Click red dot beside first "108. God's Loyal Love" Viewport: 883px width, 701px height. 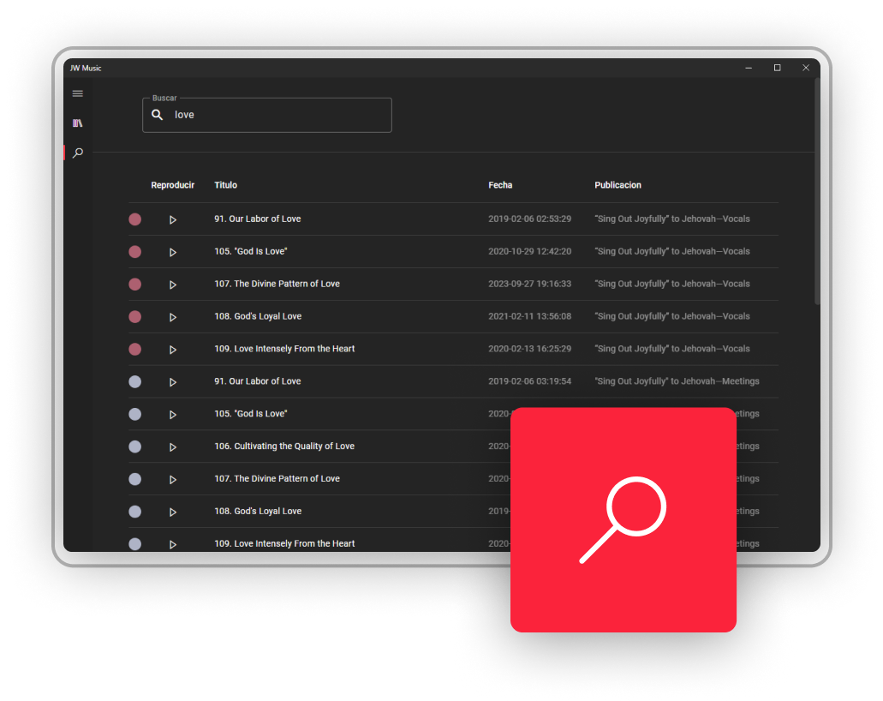134,317
